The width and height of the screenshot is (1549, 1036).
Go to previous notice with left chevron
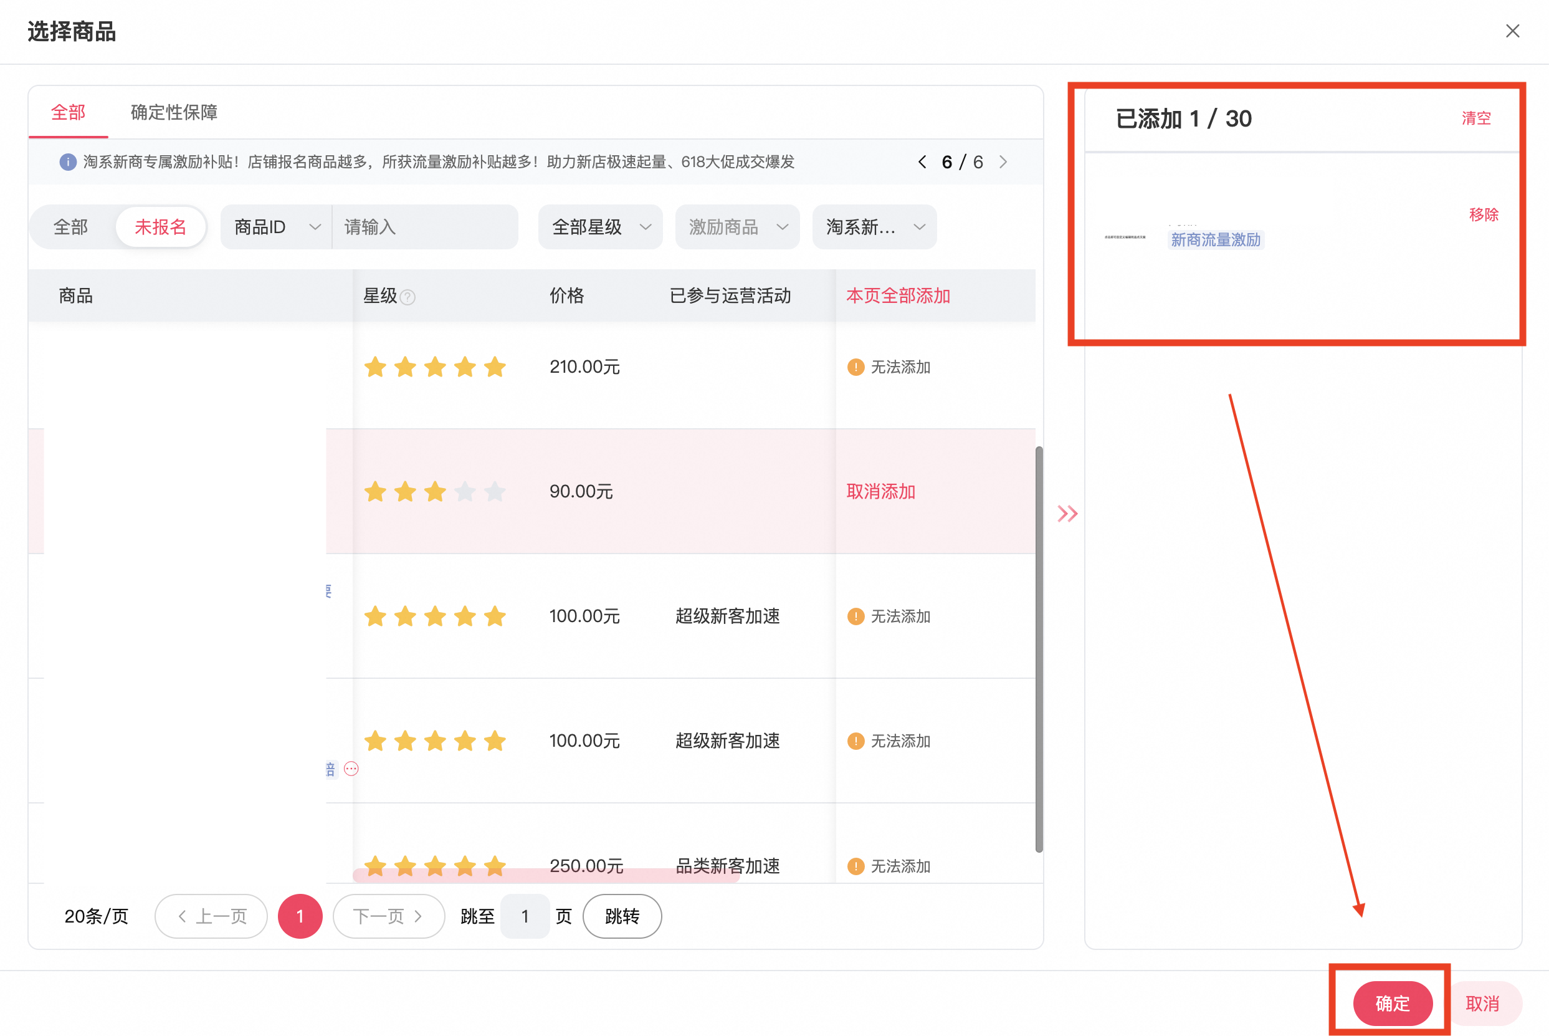[922, 162]
